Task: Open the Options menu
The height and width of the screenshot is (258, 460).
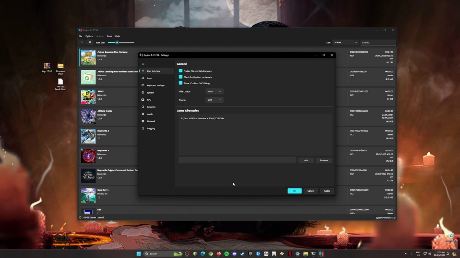Action: 89,36
